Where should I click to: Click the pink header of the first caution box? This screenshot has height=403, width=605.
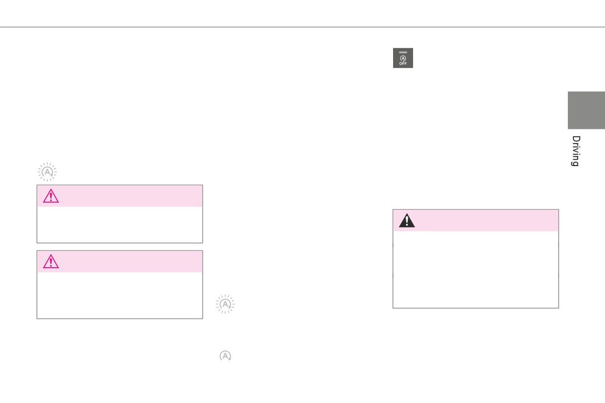pyautogui.click(x=120, y=196)
